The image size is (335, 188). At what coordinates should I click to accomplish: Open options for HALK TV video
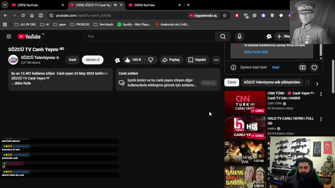pyautogui.click(x=321, y=119)
